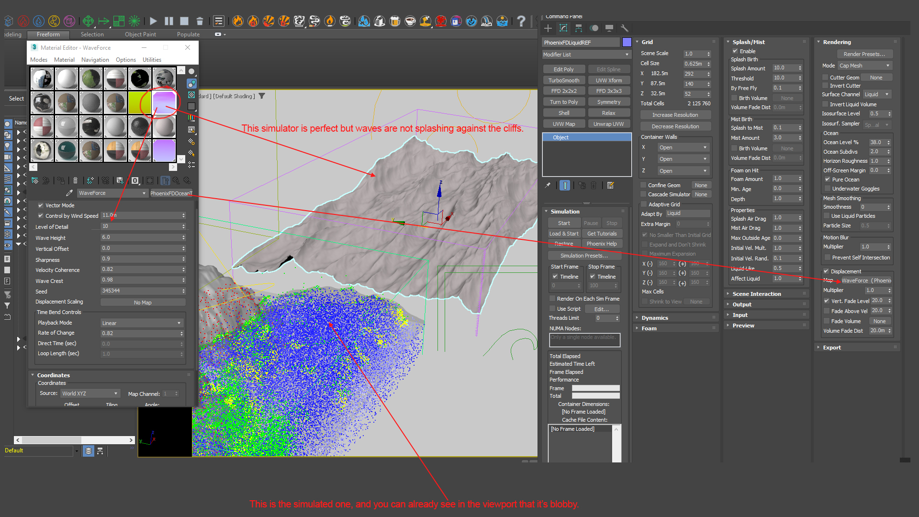Click the eyedropper pick material icon
The width and height of the screenshot is (919, 517).
coord(69,193)
